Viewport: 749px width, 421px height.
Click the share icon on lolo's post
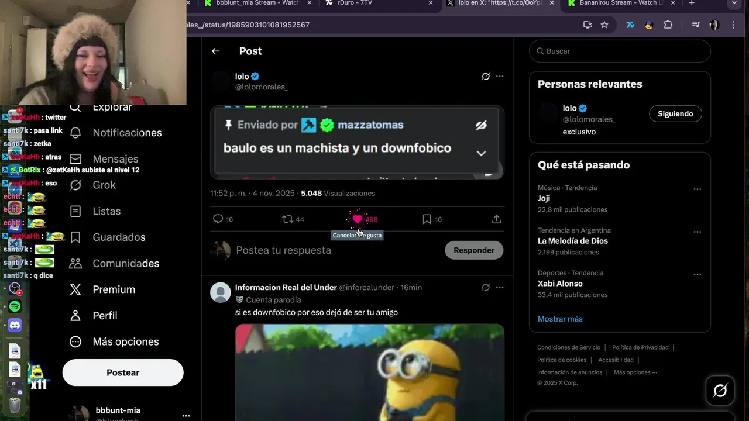[x=496, y=219]
